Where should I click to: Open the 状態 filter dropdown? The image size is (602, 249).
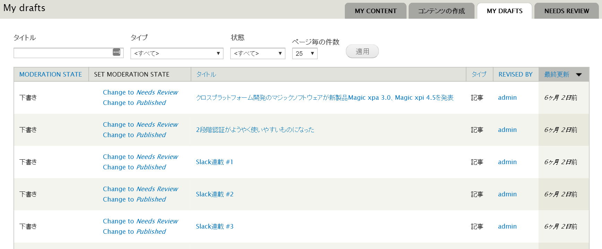258,53
